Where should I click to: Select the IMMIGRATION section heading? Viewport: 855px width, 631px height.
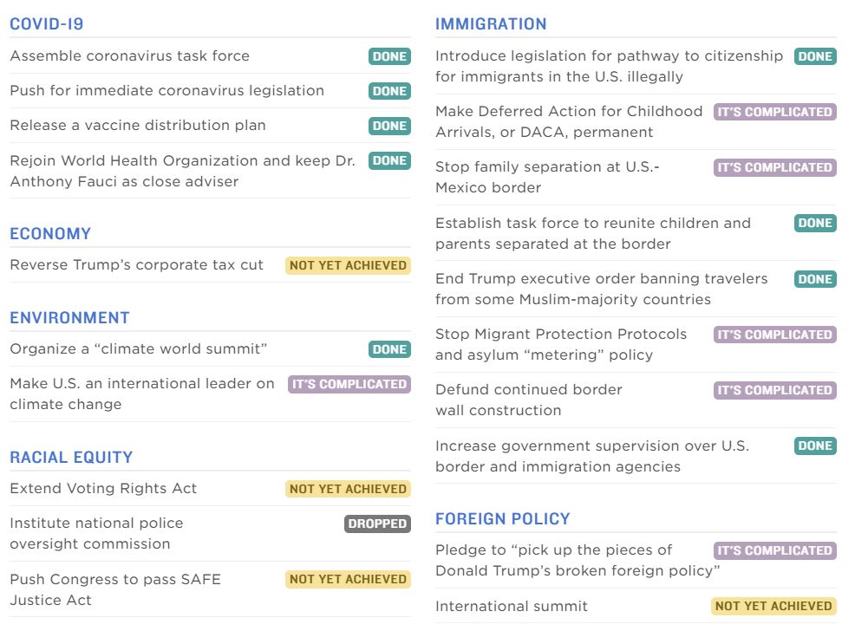click(x=491, y=24)
